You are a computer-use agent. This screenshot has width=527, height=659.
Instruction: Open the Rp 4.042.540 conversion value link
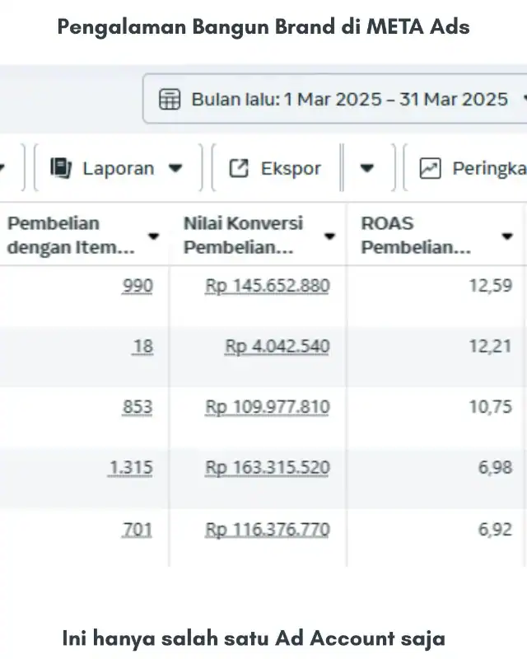(277, 347)
